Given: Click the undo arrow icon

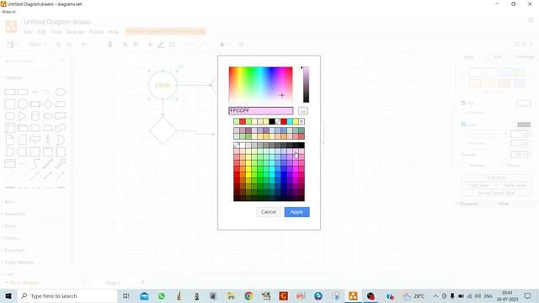Looking at the screenshot, I should click(x=84, y=45).
